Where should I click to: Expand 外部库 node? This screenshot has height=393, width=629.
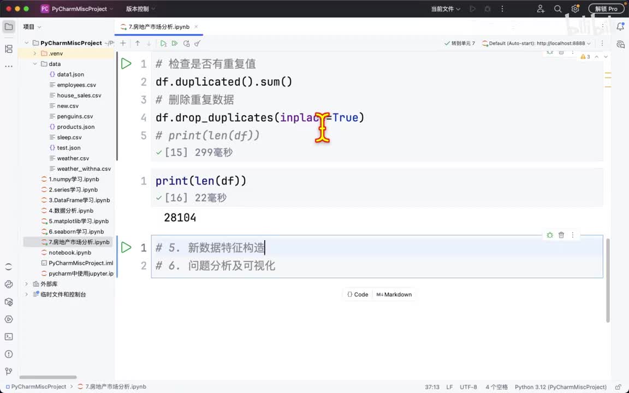(x=27, y=284)
